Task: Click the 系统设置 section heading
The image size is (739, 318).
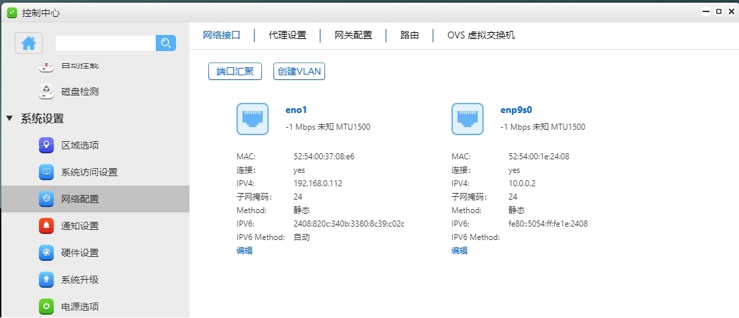Action: click(x=42, y=118)
